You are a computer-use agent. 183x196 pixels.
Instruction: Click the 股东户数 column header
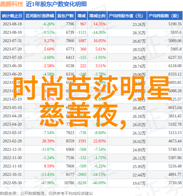pos(65,16)
